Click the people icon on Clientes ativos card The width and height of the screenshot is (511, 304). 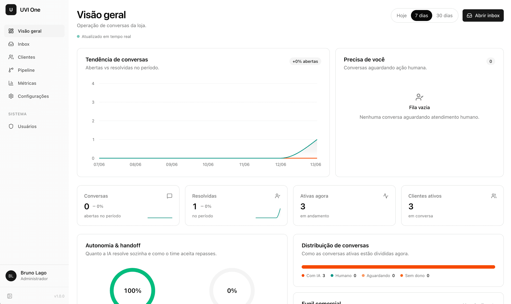[x=494, y=196]
